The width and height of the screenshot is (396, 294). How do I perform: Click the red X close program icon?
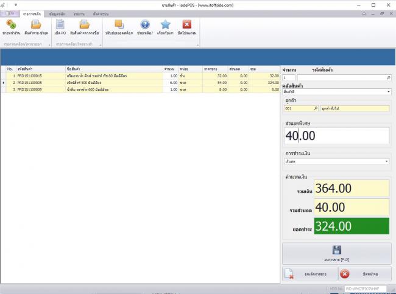tap(186, 24)
